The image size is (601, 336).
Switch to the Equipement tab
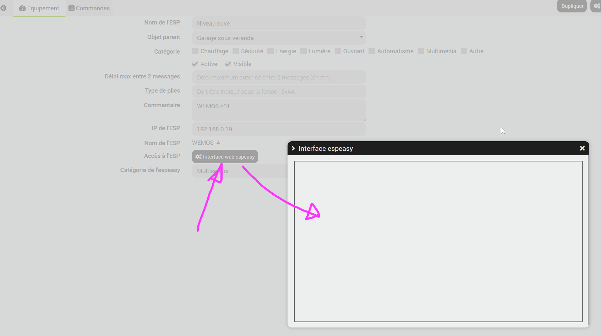(39, 8)
